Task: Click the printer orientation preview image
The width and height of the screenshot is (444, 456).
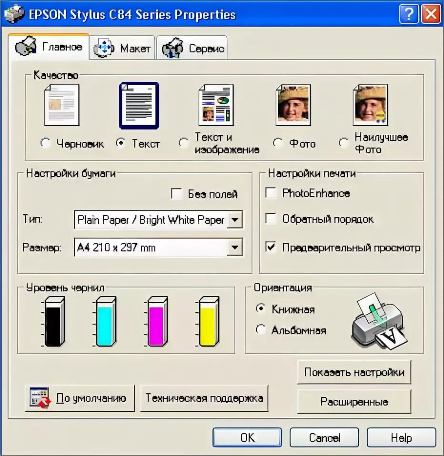Action: tap(379, 321)
